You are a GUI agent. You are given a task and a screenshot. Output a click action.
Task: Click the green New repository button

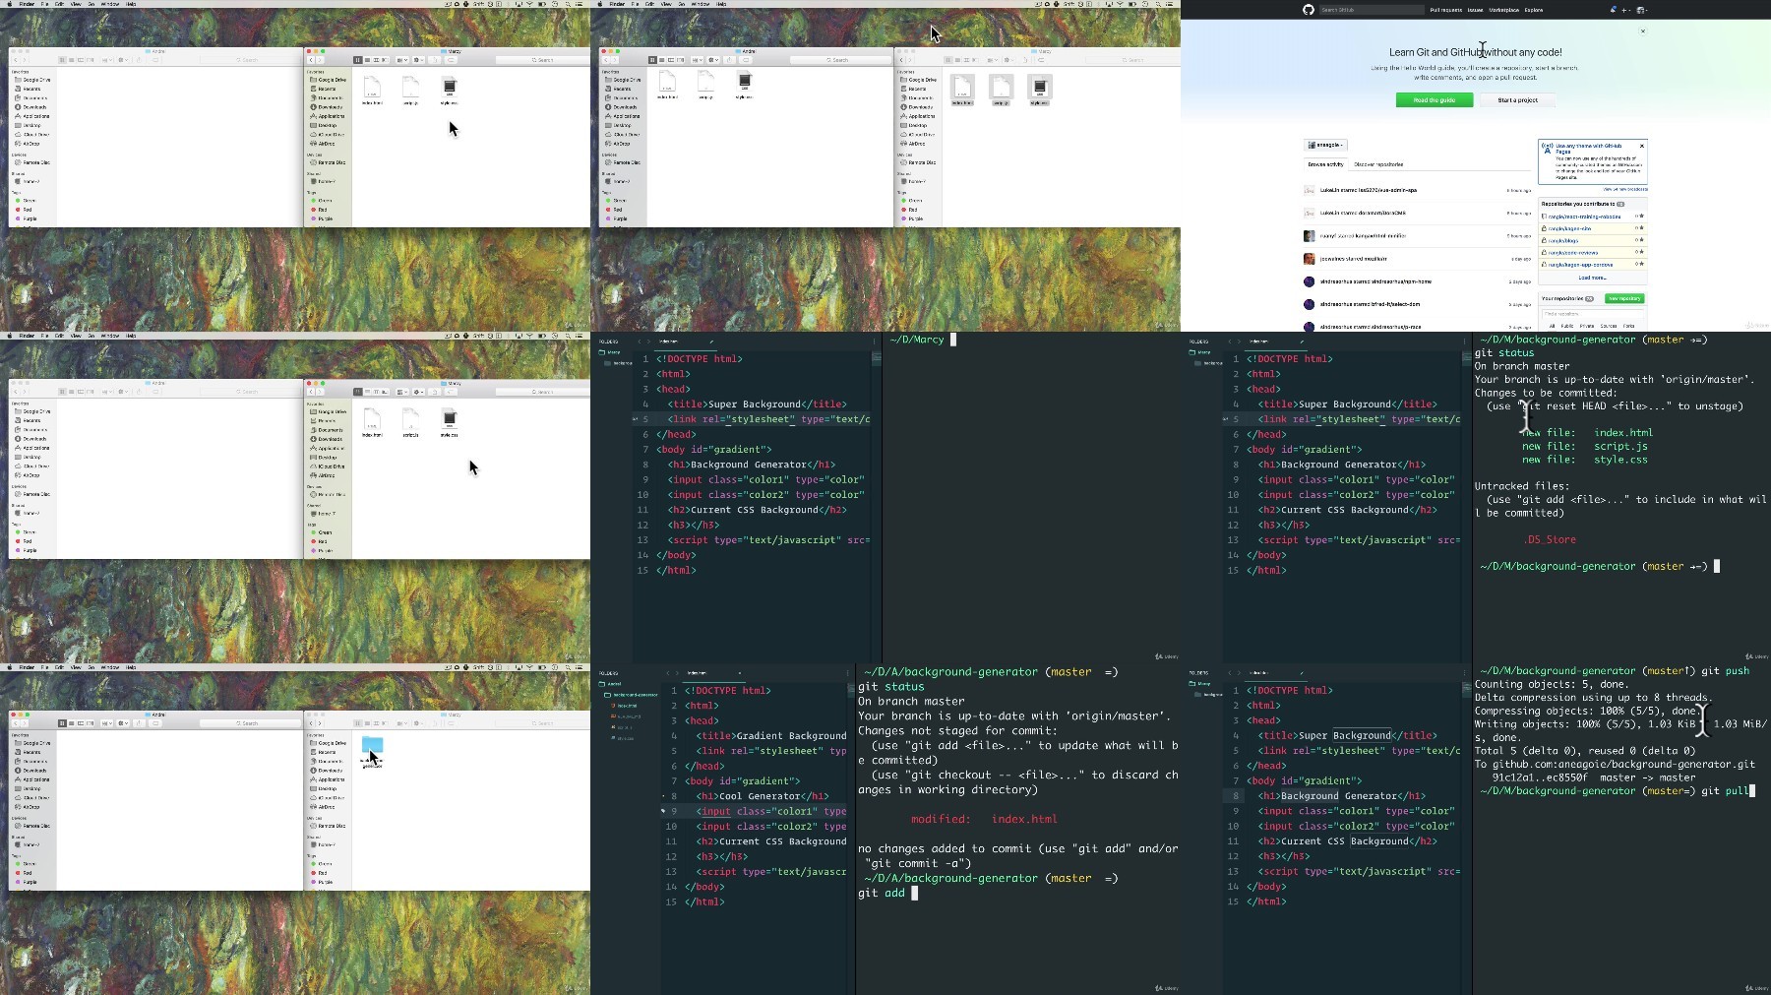coord(1623,298)
